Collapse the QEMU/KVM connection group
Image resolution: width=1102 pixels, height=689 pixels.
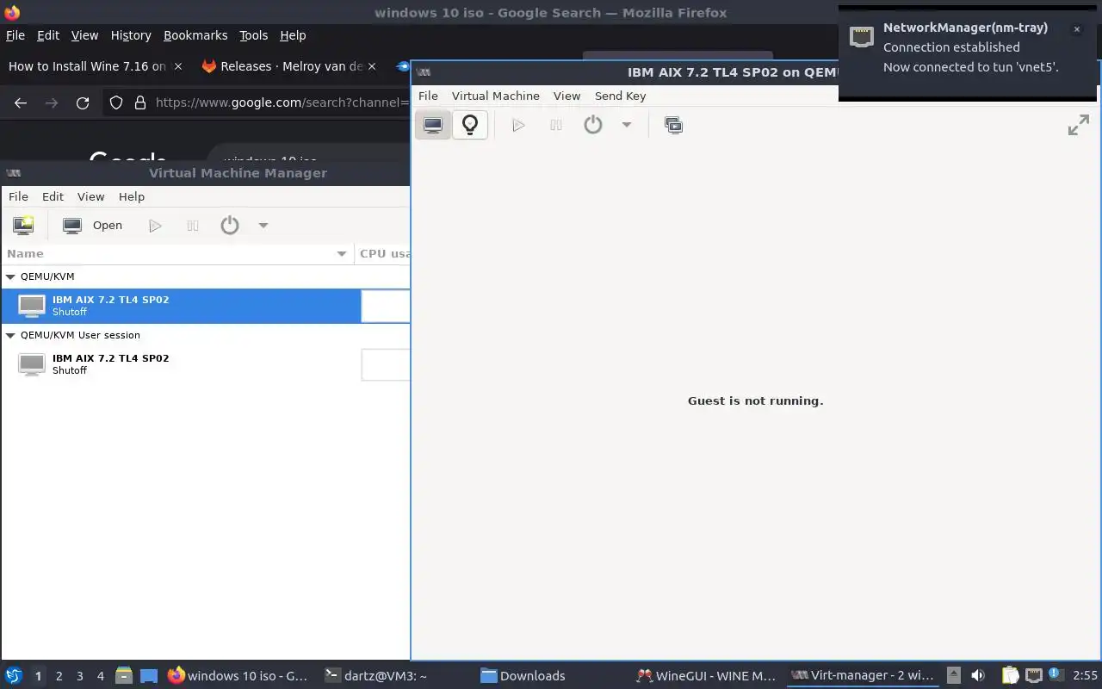coord(11,276)
